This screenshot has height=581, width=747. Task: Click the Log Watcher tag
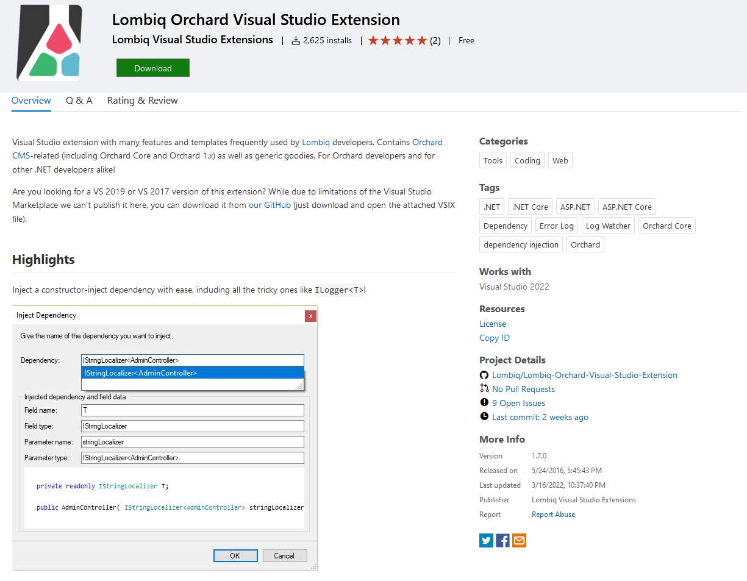pos(608,226)
